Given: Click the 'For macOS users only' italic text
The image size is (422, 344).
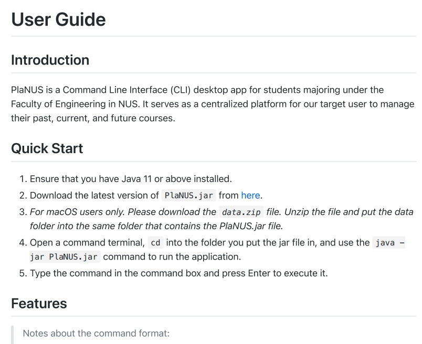Looking at the screenshot, I should (77, 212).
